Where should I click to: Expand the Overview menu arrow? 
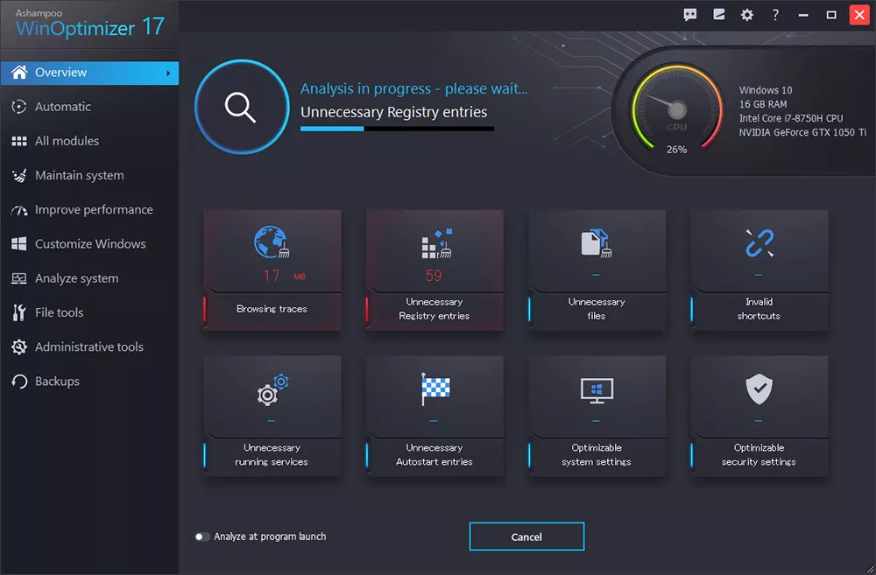pyautogui.click(x=168, y=74)
